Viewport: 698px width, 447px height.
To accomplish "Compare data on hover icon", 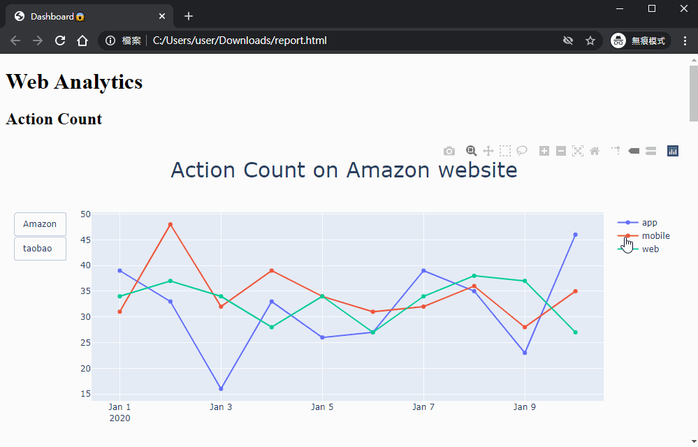I will pyautogui.click(x=650, y=152).
